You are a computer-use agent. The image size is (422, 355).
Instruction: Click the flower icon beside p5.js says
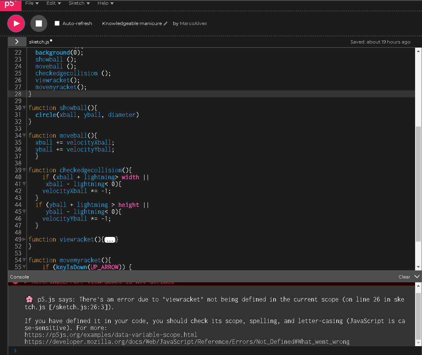[x=29, y=299]
